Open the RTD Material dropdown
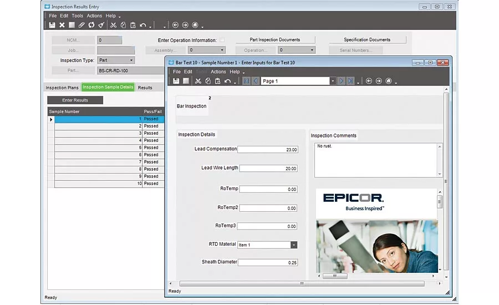The height and width of the screenshot is (305, 499). pos(294,245)
